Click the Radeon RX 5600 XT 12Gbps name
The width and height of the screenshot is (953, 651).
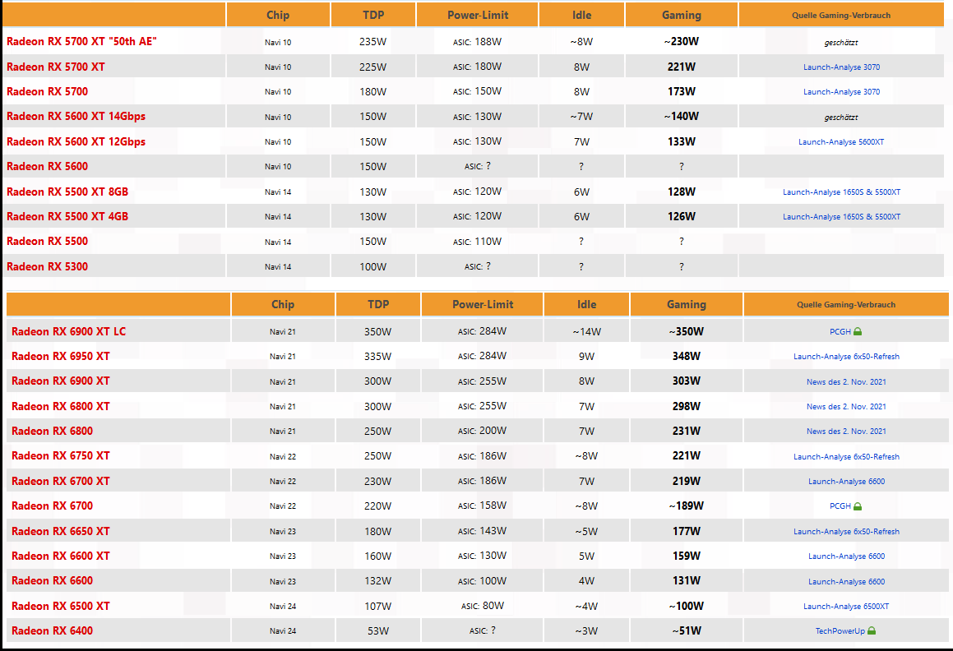76,141
